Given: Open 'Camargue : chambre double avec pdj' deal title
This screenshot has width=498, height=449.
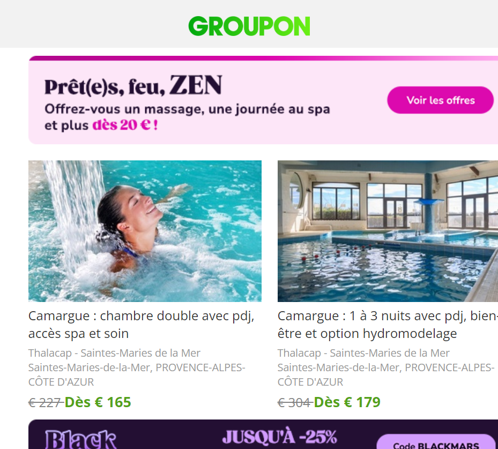Looking at the screenshot, I should [x=142, y=325].
